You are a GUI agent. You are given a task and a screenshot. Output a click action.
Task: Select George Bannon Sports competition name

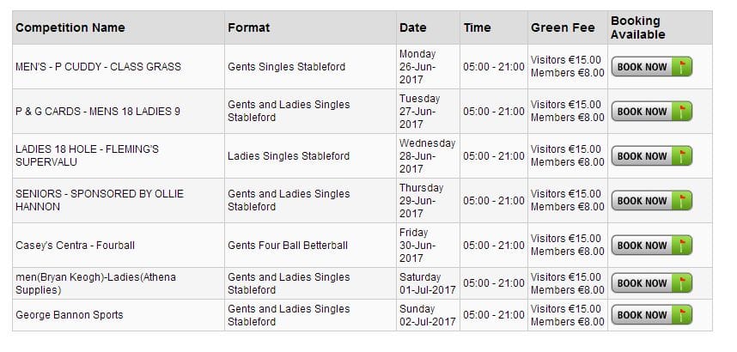pyautogui.click(x=69, y=315)
